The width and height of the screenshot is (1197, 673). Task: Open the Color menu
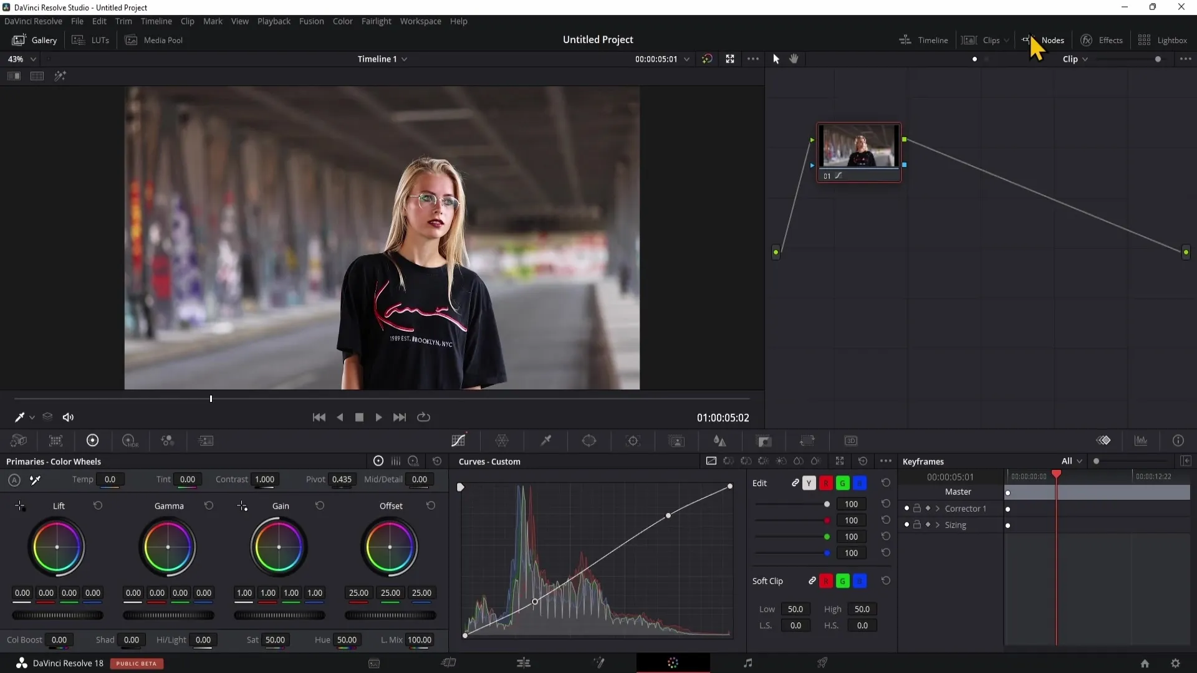point(342,21)
